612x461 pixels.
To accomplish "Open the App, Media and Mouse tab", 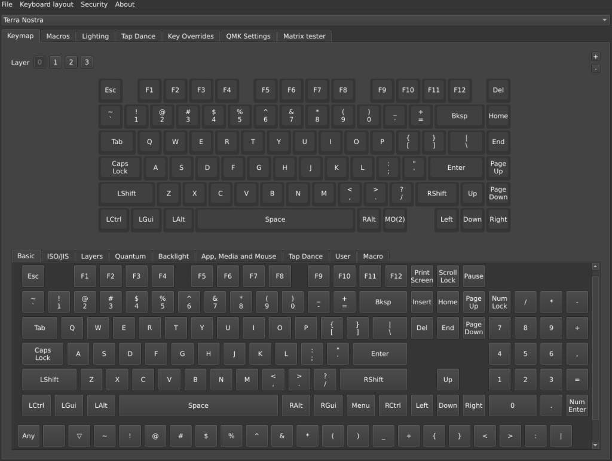I will point(238,256).
